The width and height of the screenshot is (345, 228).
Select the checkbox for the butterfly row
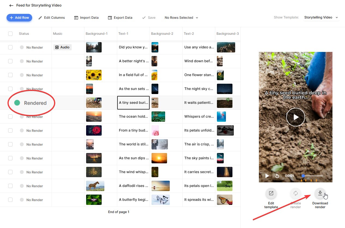[10, 200]
